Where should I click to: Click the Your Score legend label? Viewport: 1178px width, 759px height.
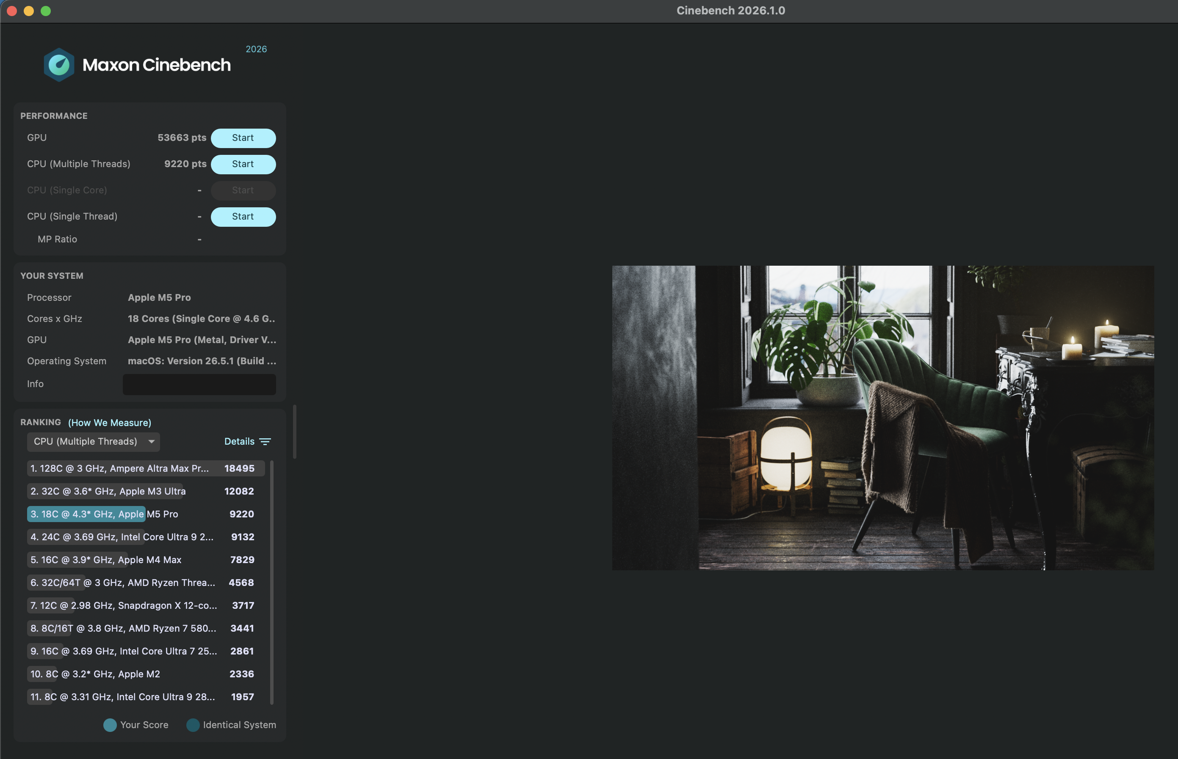(144, 725)
